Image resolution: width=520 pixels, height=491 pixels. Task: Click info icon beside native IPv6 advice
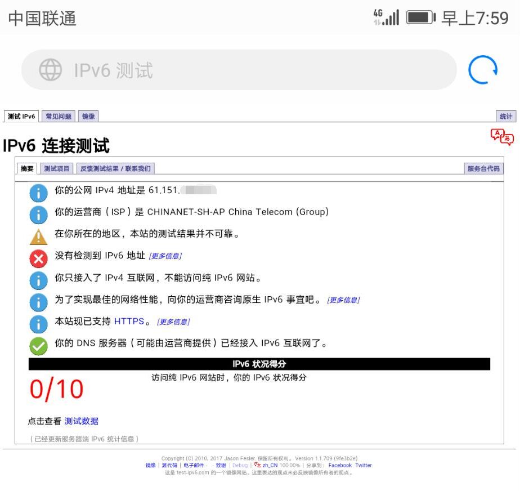point(38,302)
